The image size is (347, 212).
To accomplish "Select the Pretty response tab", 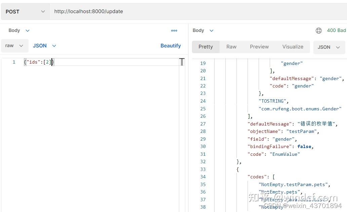I will 205,47.
